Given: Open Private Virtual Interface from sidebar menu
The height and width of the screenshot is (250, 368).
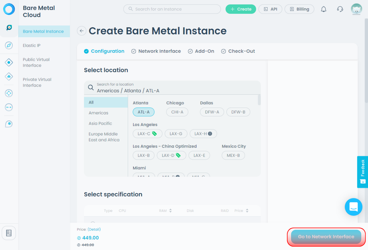Looking at the screenshot, I should (x=37, y=82).
